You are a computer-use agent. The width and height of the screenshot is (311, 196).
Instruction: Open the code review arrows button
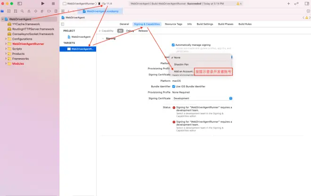(296, 4)
